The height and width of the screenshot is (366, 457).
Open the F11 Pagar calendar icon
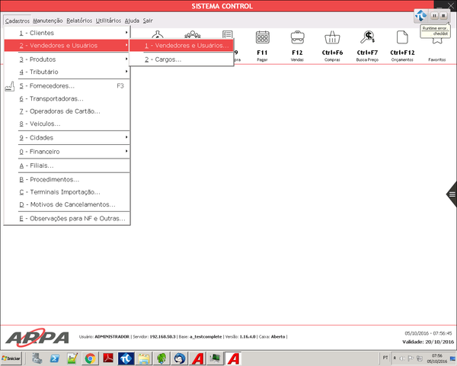[x=263, y=37]
